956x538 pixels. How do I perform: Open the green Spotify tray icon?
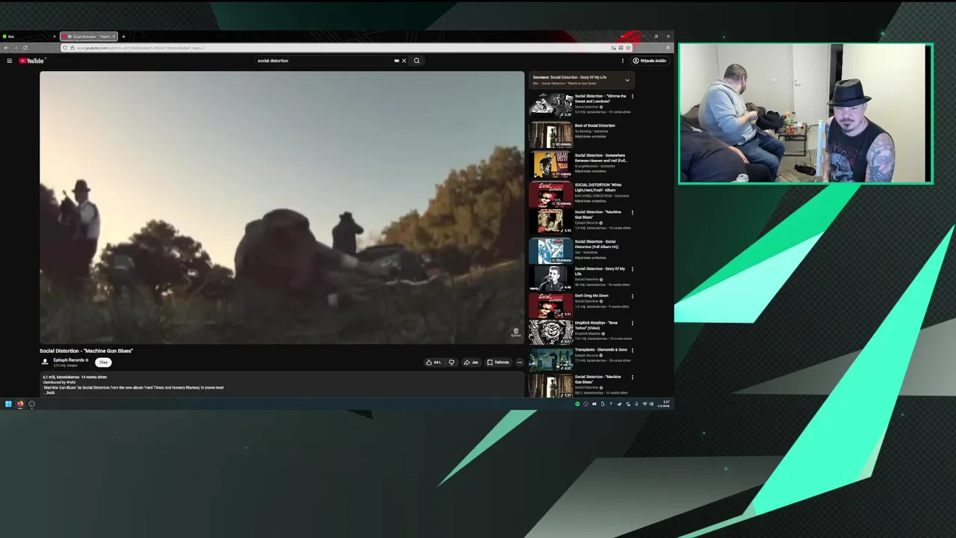click(x=577, y=404)
